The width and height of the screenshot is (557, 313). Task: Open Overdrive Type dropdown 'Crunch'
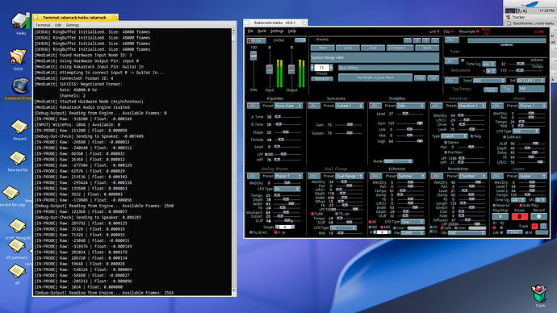pyautogui.click(x=454, y=136)
